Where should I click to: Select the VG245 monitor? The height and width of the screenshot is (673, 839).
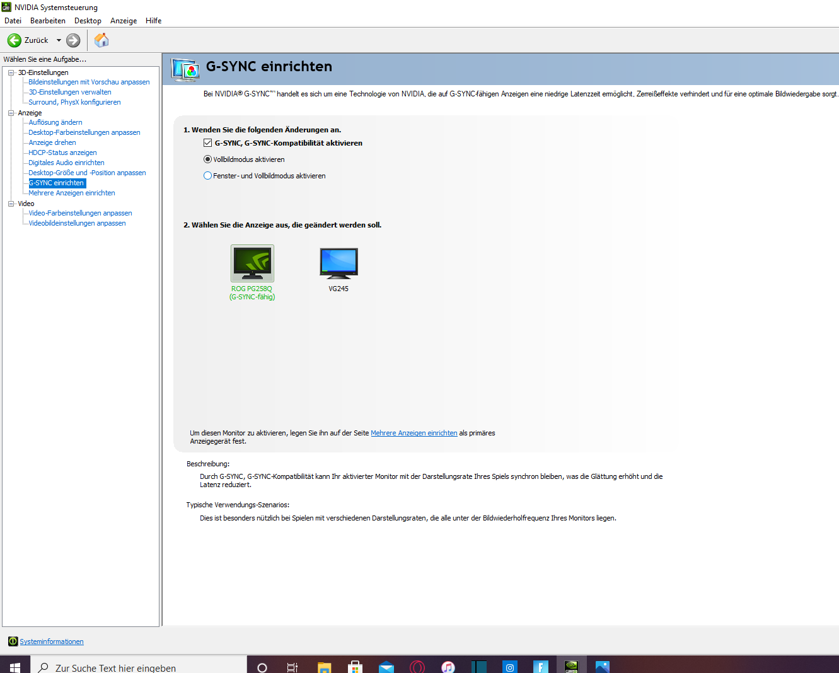(338, 263)
